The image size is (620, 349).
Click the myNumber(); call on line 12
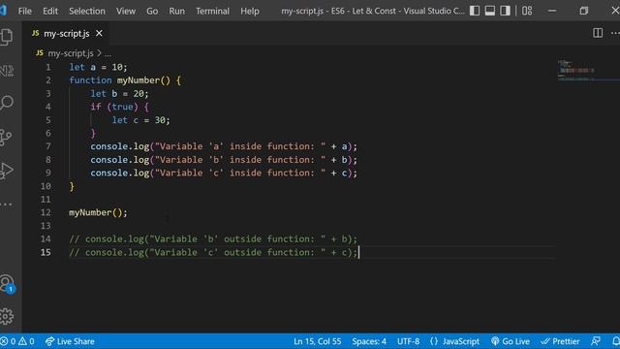tap(98, 212)
